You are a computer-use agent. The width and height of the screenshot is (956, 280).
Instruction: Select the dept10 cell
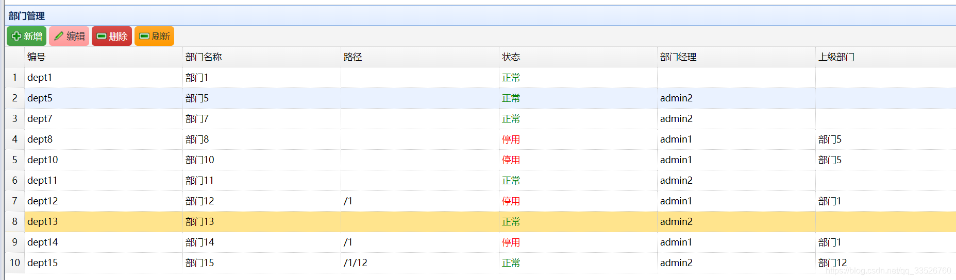pyautogui.click(x=103, y=160)
